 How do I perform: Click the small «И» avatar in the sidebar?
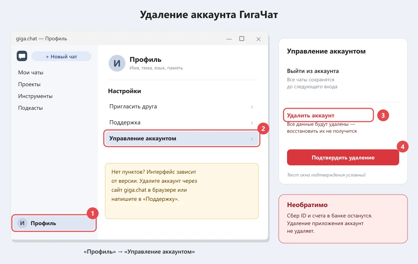coord(22,223)
